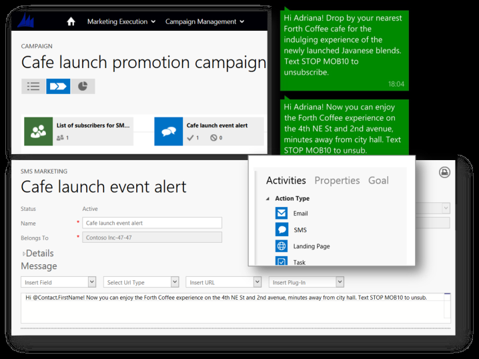Click the Belongs To field
Image resolution: width=479 pixels, height=359 pixels.
[152, 238]
